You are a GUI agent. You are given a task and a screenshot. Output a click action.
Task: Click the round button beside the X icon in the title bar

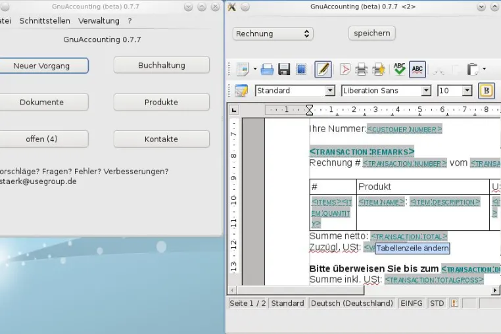(x=245, y=7)
